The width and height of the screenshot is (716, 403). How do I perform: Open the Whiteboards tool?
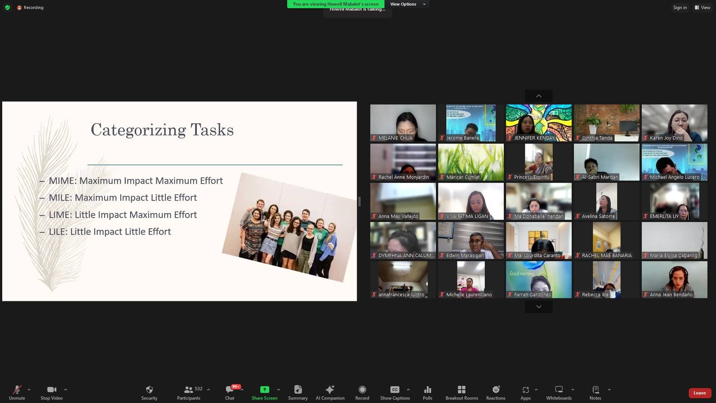pyautogui.click(x=558, y=392)
